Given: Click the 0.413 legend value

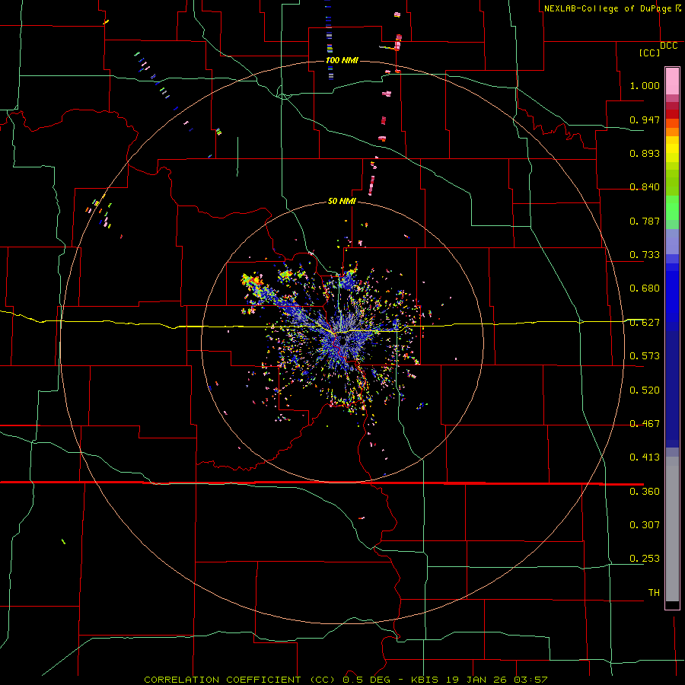Looking at the screenshot, I should [x=645, y=457].
